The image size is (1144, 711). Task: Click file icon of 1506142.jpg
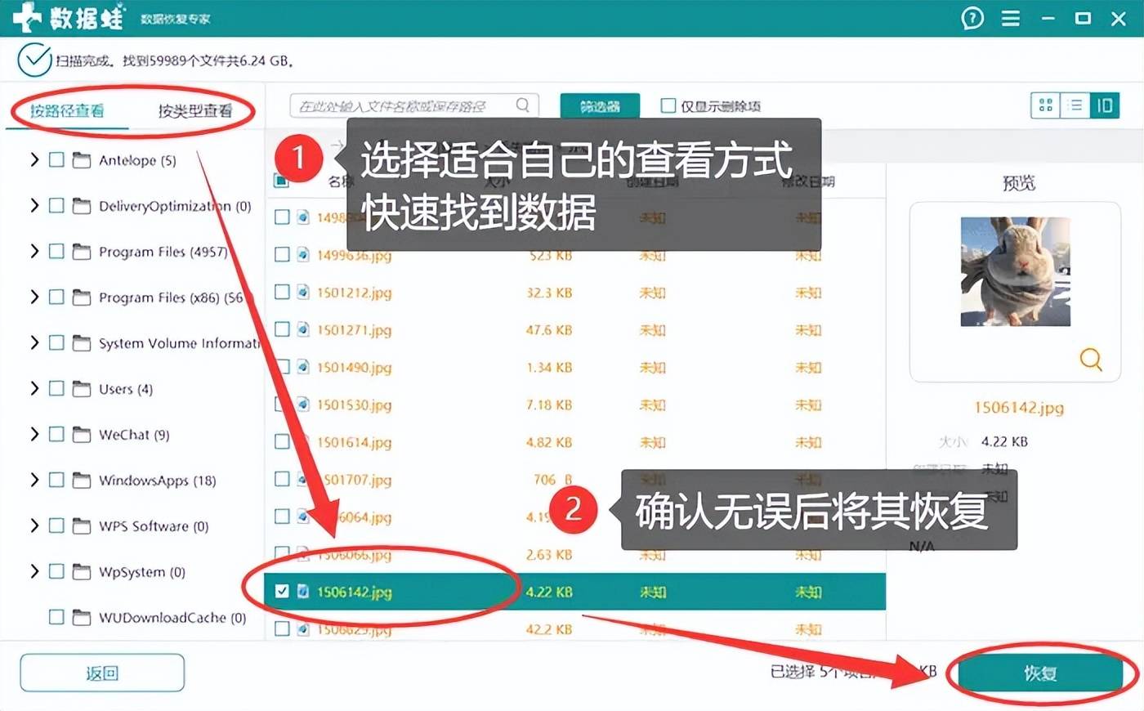pos(303,591)
